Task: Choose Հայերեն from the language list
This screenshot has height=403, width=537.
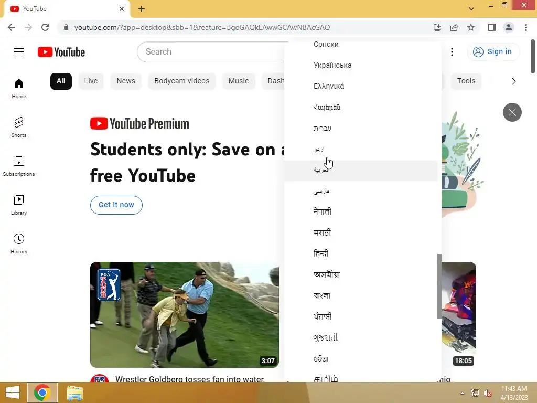Action: pyautogui.click(x=361, y=107)
